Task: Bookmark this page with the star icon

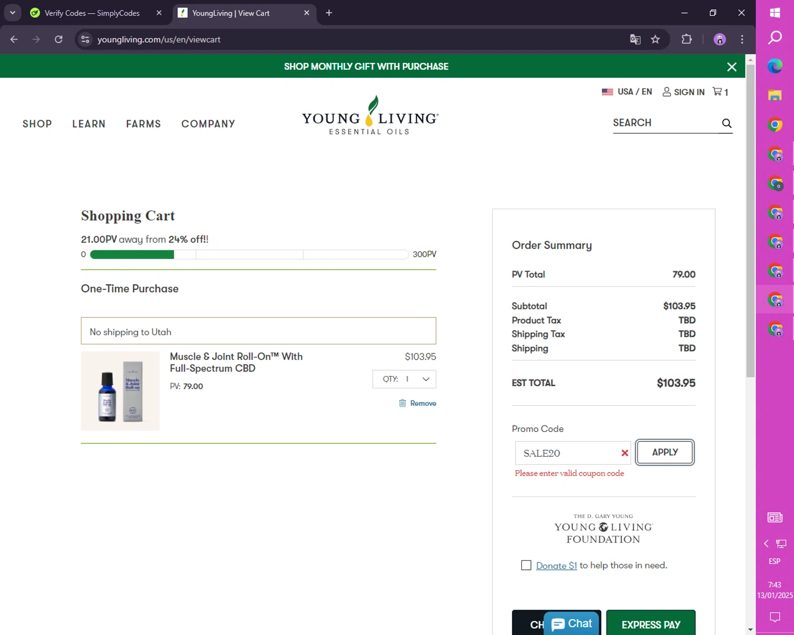Action: (655, 39)
